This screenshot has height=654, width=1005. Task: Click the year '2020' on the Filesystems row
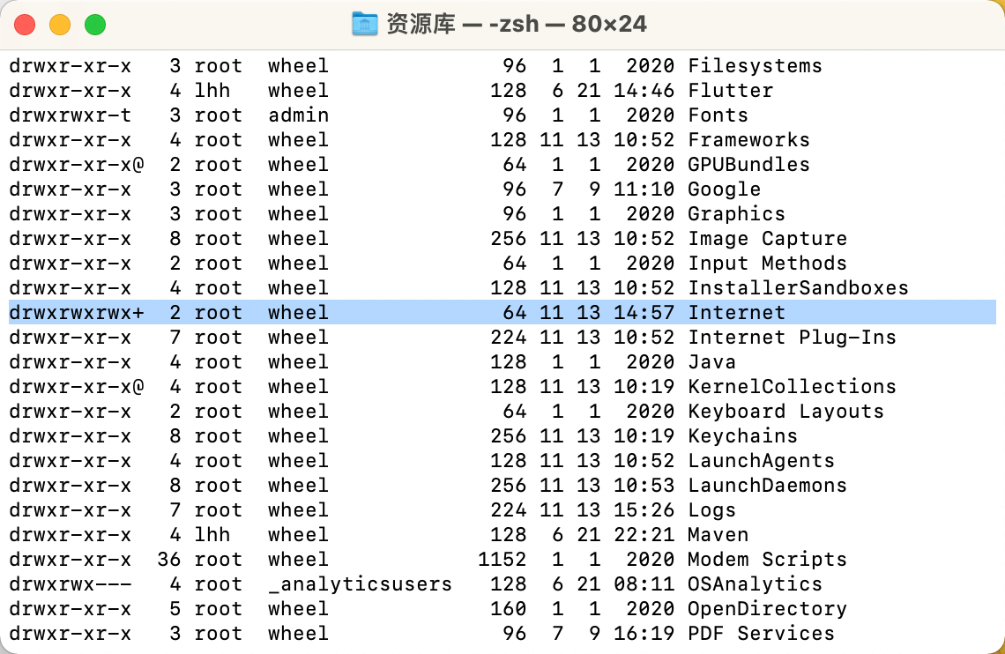coord(650,66)
